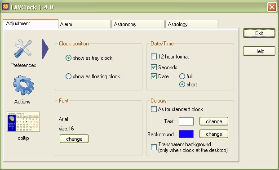Close the LAVClock window

[x=272, y=7]
